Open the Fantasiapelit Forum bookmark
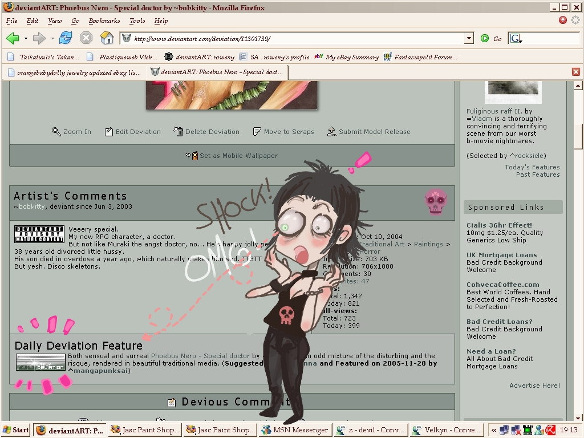This screenshot has width=584, height=438. pos(420,57)
